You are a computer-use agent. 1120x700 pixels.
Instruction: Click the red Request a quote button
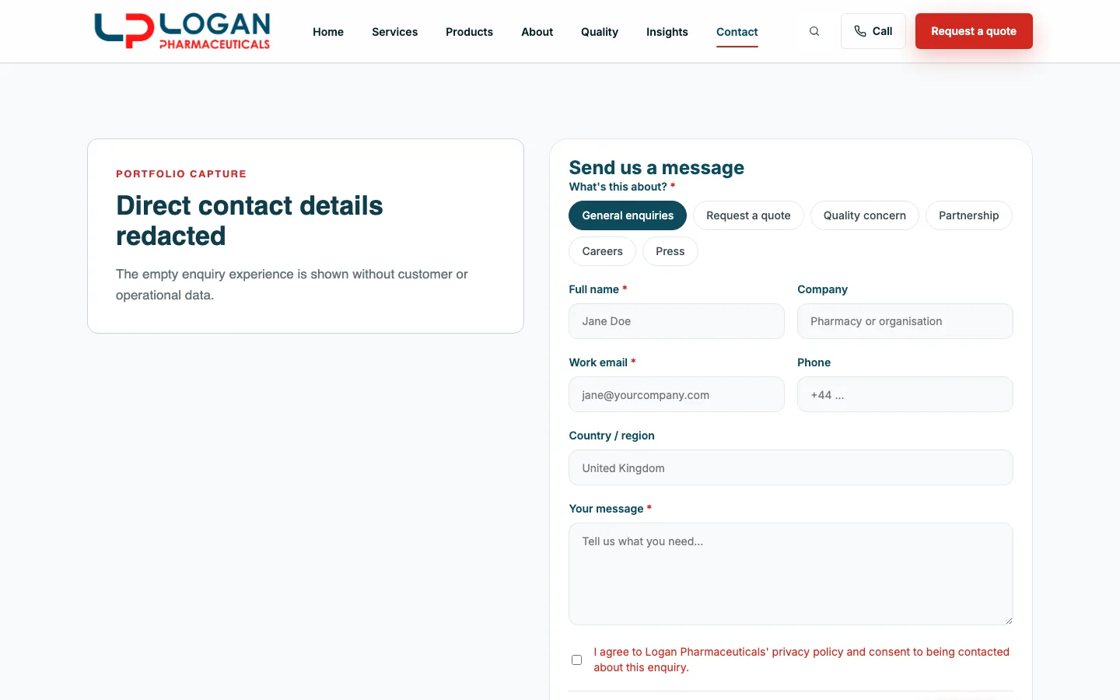(x=974, y=31)
